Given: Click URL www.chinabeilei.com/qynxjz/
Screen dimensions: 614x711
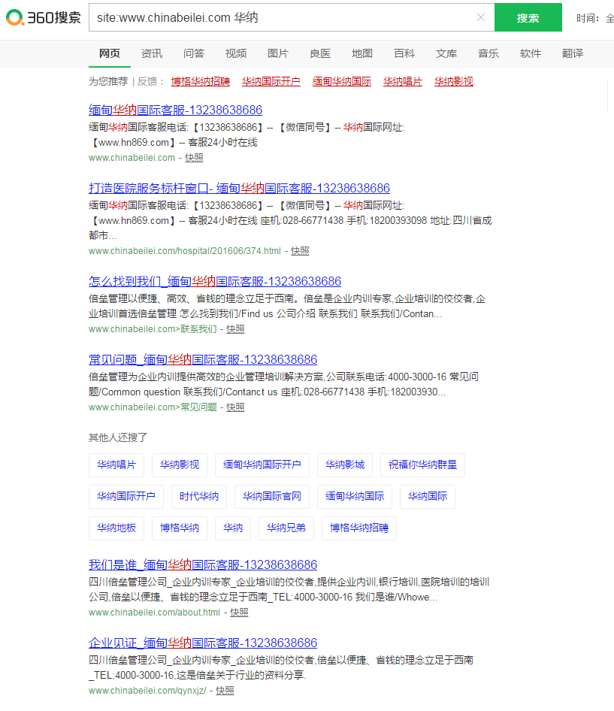Looking at the screenshot, I should [x=147, y=691].
